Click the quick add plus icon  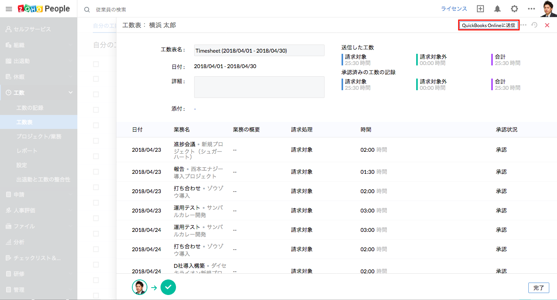click(480, 9)
